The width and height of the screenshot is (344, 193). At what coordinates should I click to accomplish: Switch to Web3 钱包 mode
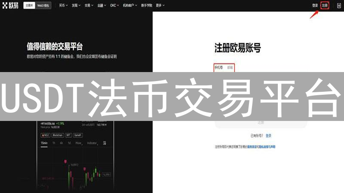pyautogui.click(x=43, y=6)
